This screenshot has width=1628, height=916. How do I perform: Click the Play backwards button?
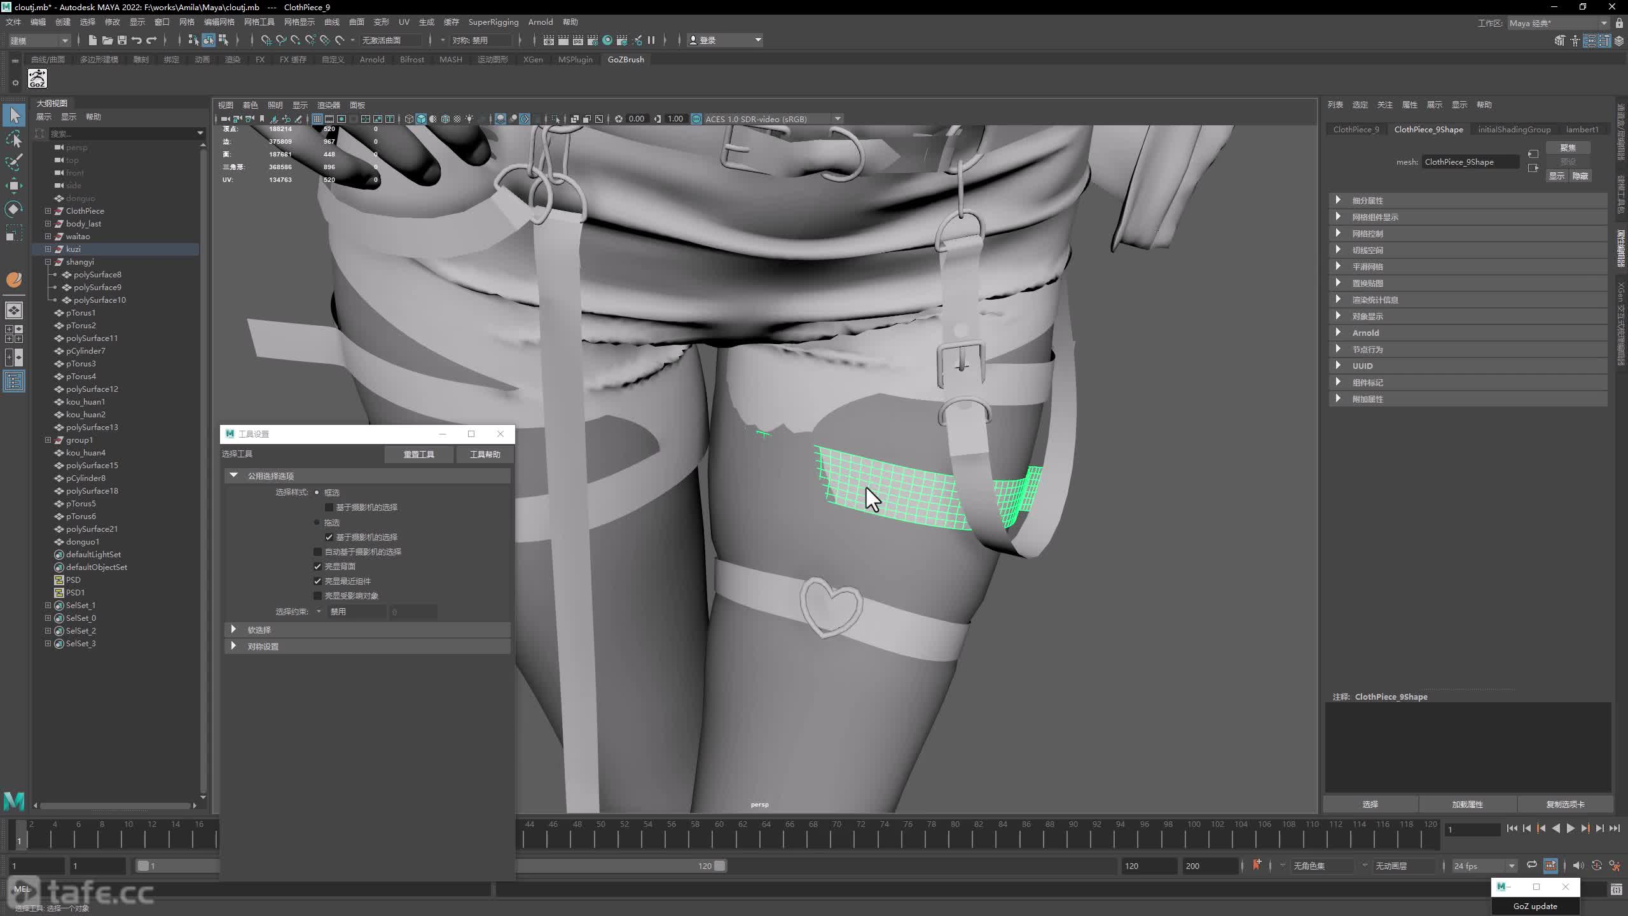[1556, 829]
